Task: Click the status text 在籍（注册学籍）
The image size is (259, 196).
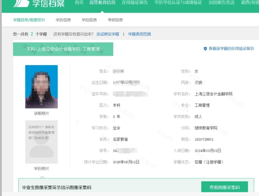Action: pyautogui.click(x=209, y=162)
